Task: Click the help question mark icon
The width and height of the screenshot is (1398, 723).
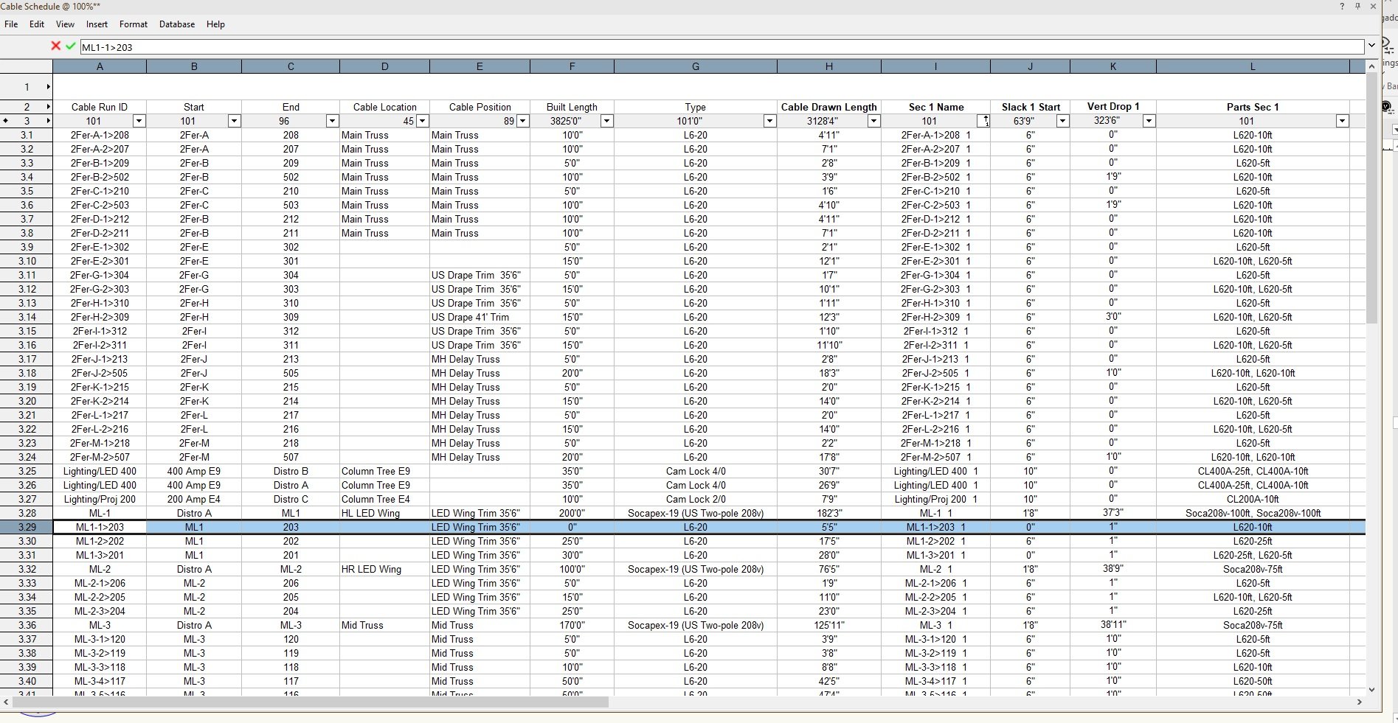Action: (1342, 7)
